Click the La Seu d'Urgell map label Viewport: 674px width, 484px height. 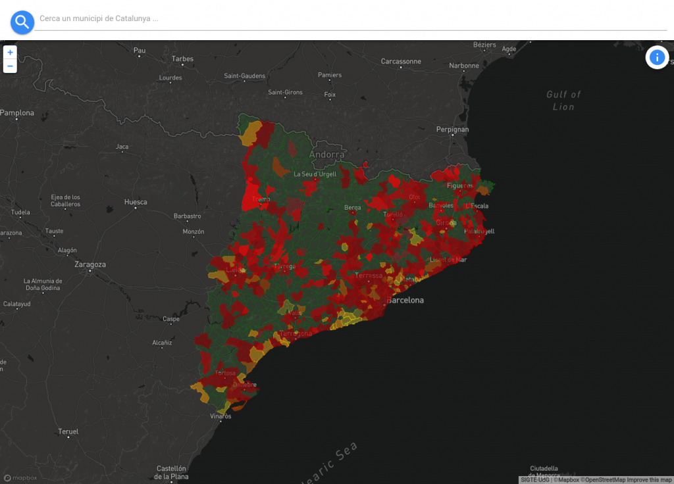tap(315, 174)
